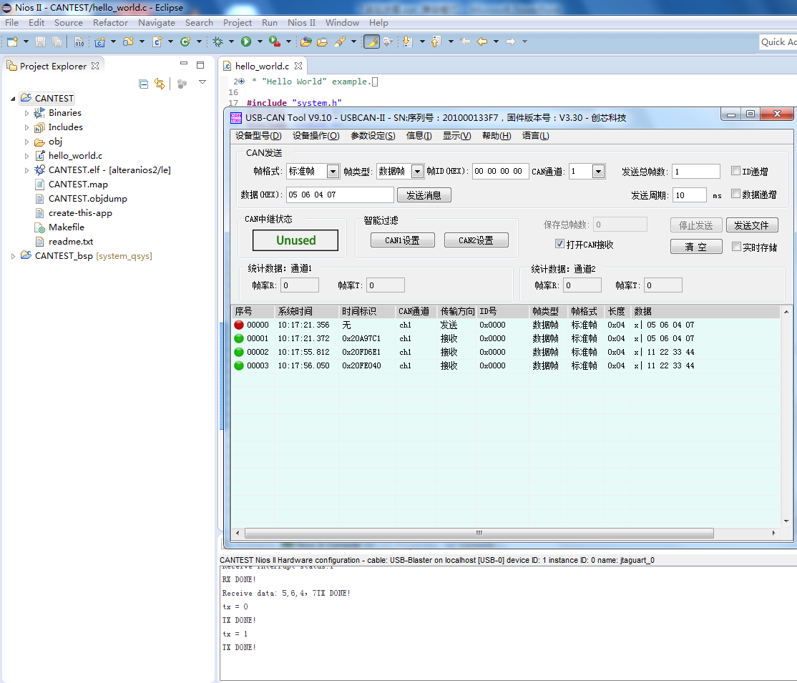
Task: Open the 参数设定(S) menu
Action: (373, 136)
